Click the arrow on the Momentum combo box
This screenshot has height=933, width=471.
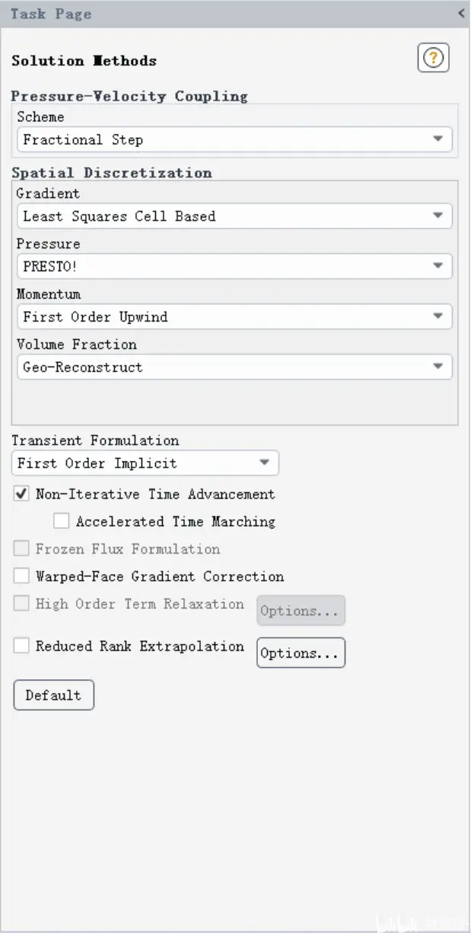[x=438, y=316]
